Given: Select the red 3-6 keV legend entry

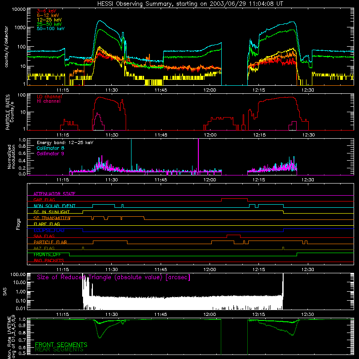Looking at the screenshot, I should 47,11.
